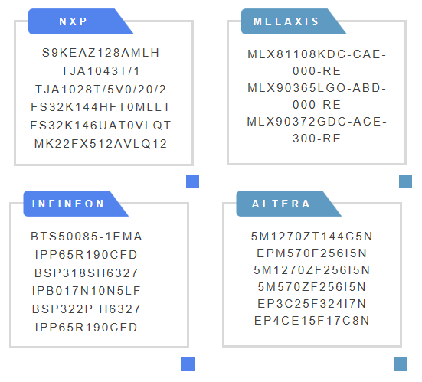This screenshot has width=422, height=382.
Task: Click EP4CE15F17C8N part number
Action: pyautogui.click(x=312, y=321)
